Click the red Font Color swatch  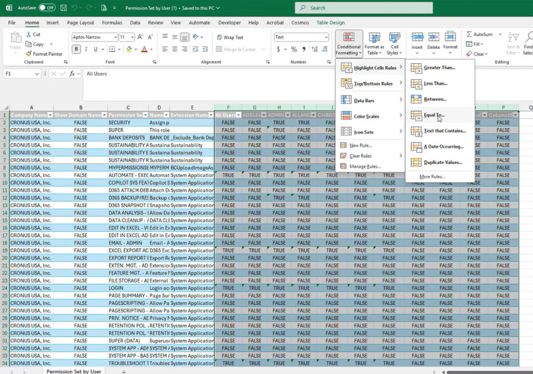pos(145,49)
